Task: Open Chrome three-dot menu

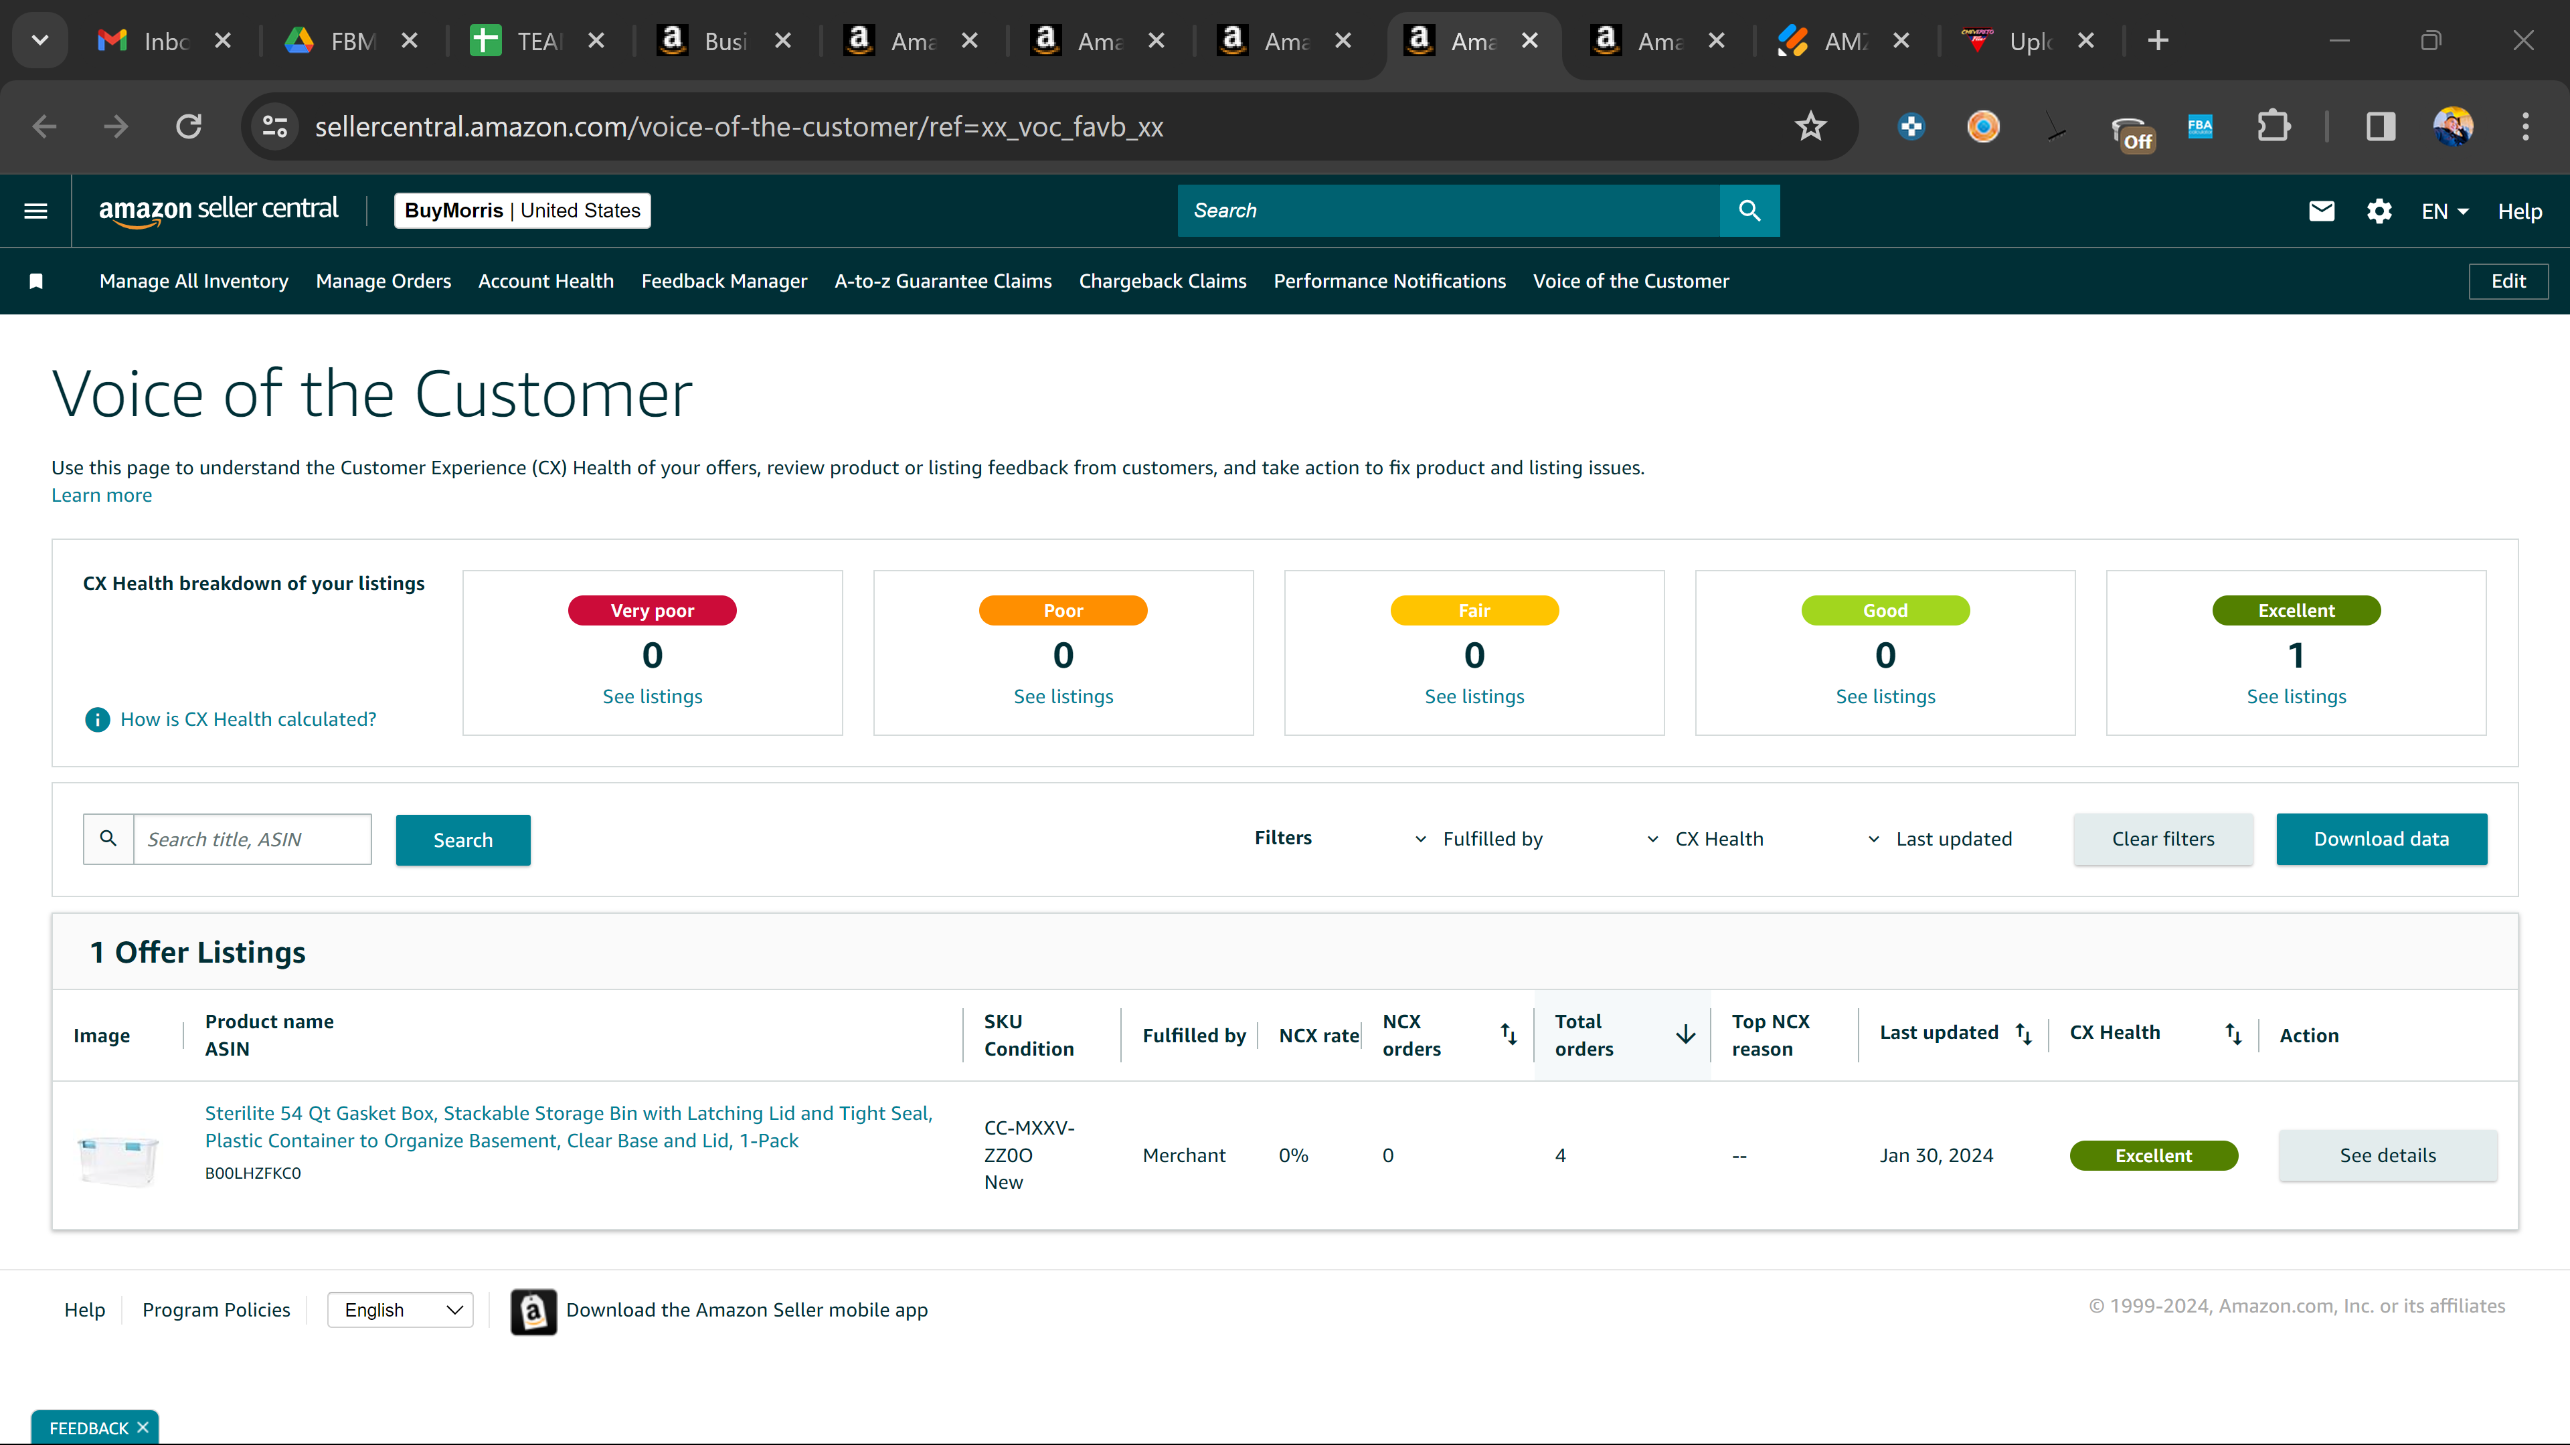Action: [2526, 126]
